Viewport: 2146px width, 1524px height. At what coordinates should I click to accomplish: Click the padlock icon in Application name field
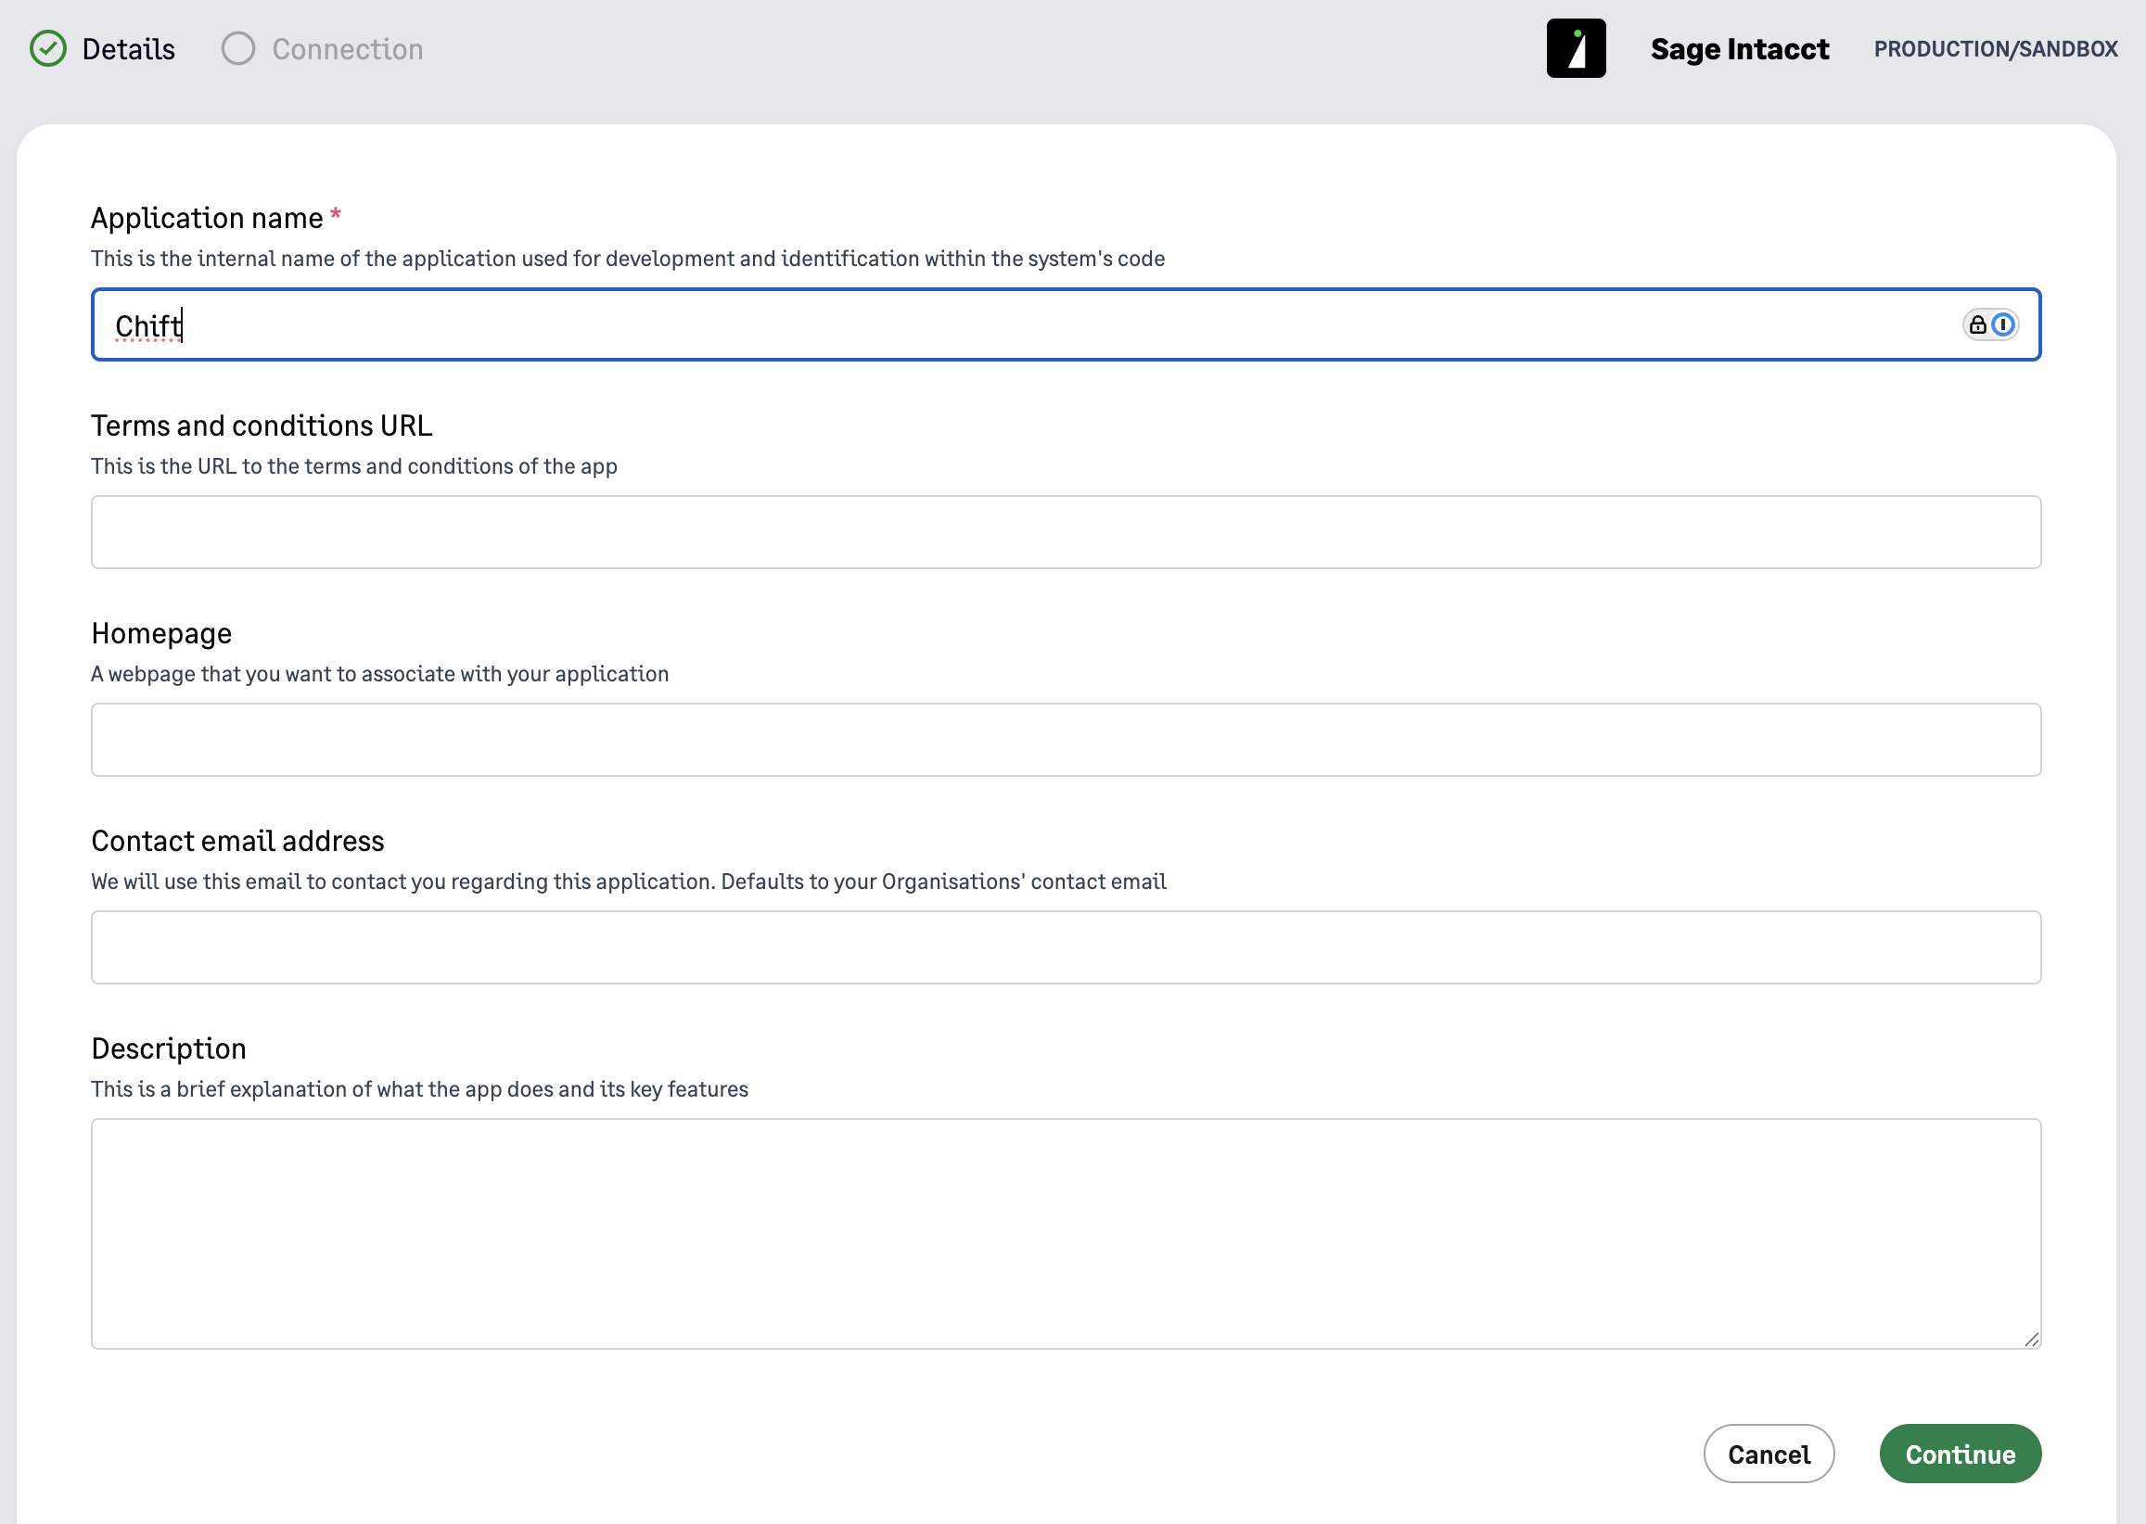(1978, 324)
